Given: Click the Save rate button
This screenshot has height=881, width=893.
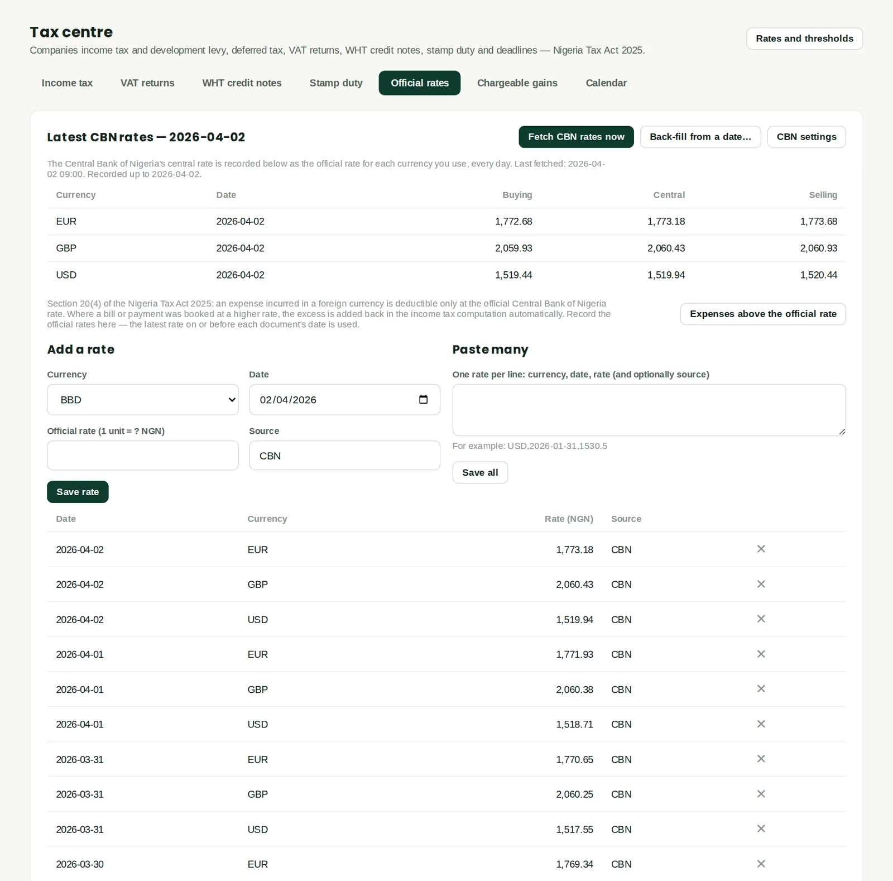Looking at the screenshot, I should click(x=78, y=492).
